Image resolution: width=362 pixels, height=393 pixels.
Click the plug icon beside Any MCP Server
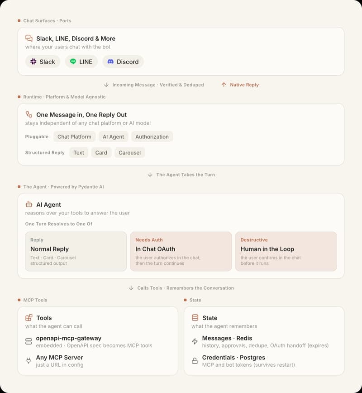pyautogui.click(x=29, y=361)
